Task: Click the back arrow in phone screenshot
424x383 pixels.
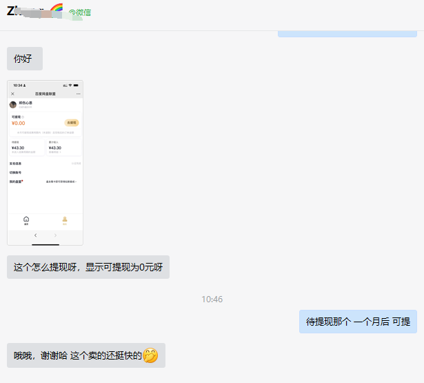Action: pos(36,236)
